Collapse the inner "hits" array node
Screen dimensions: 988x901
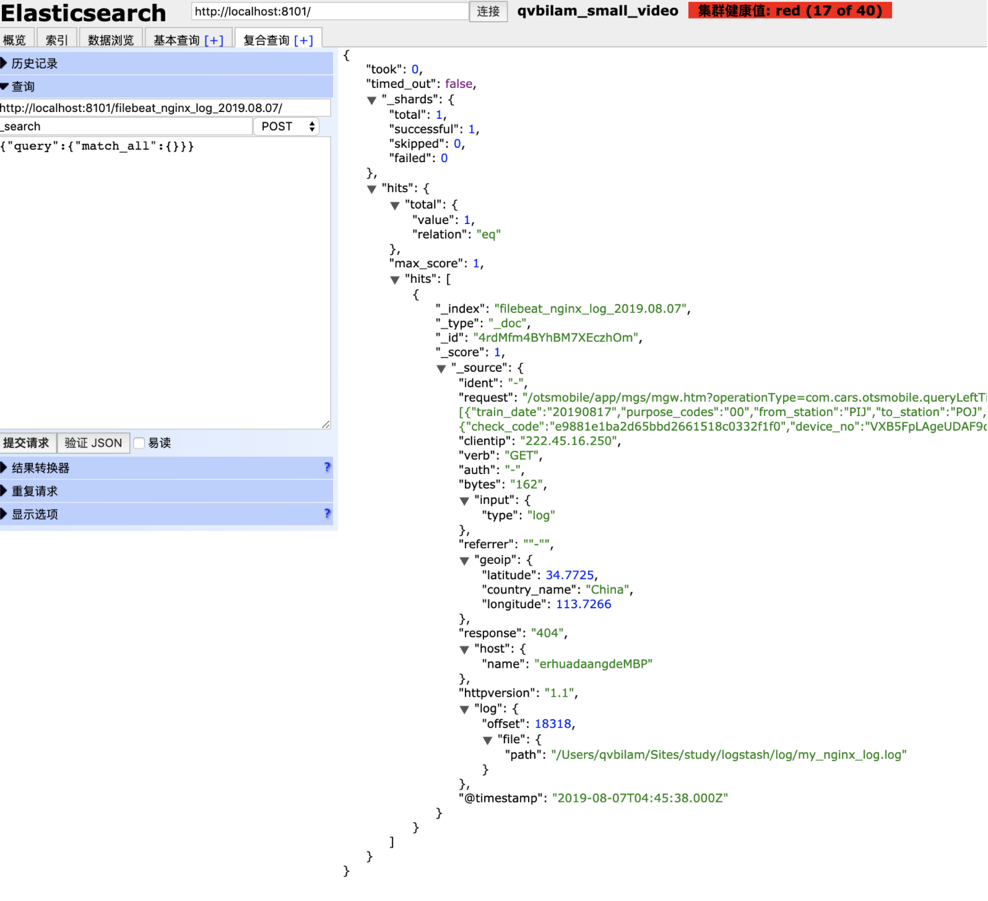[394, 280]
